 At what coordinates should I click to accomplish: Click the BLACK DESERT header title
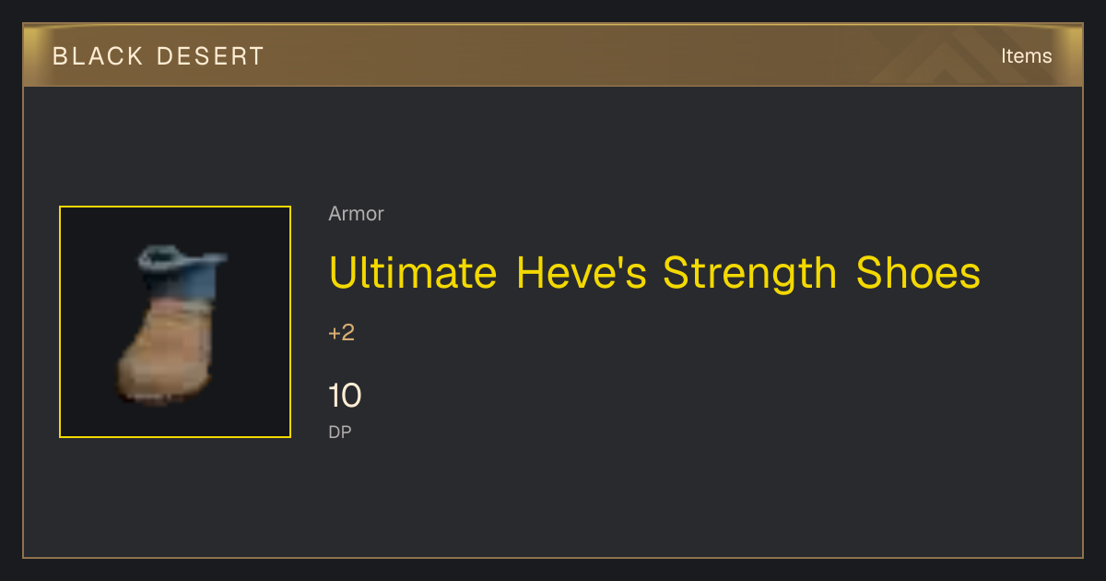(x=159, y=56)
